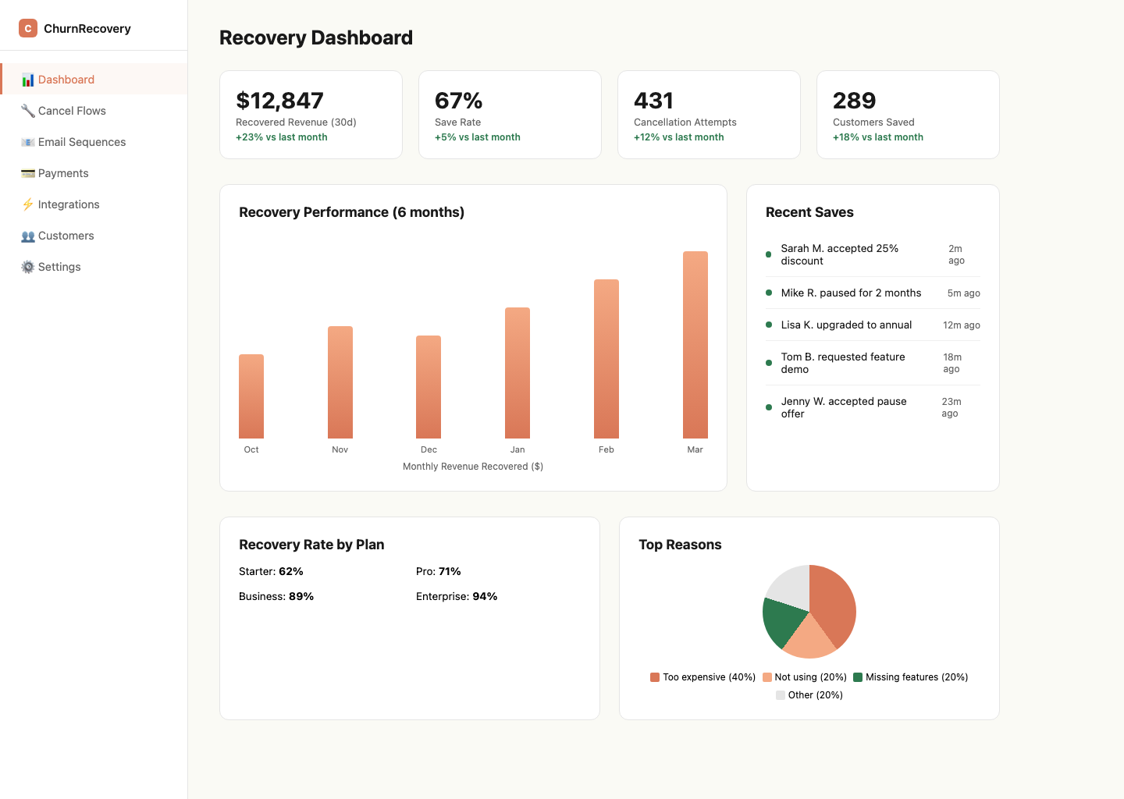Image resolution: width=1124 pixels, height=799 pixels.
Task: Select the Recovered Revenue stat card
Action: coord(311,115)
